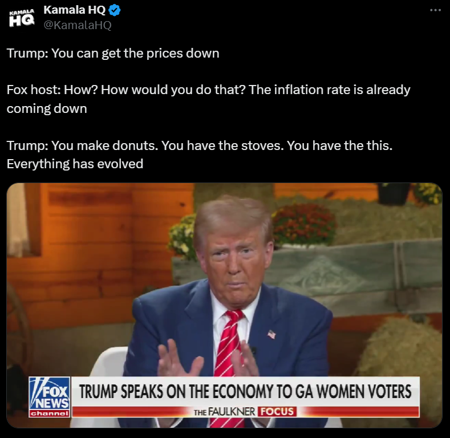
Task: Click the Fox News channel logo in video
Action: (50, 397)
